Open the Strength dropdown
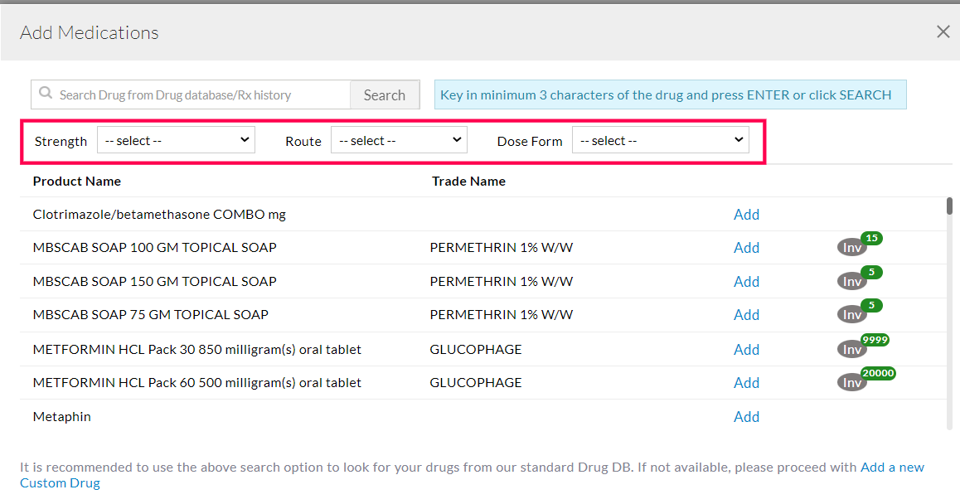Viewport: 960px width, 504px height. 176,140
